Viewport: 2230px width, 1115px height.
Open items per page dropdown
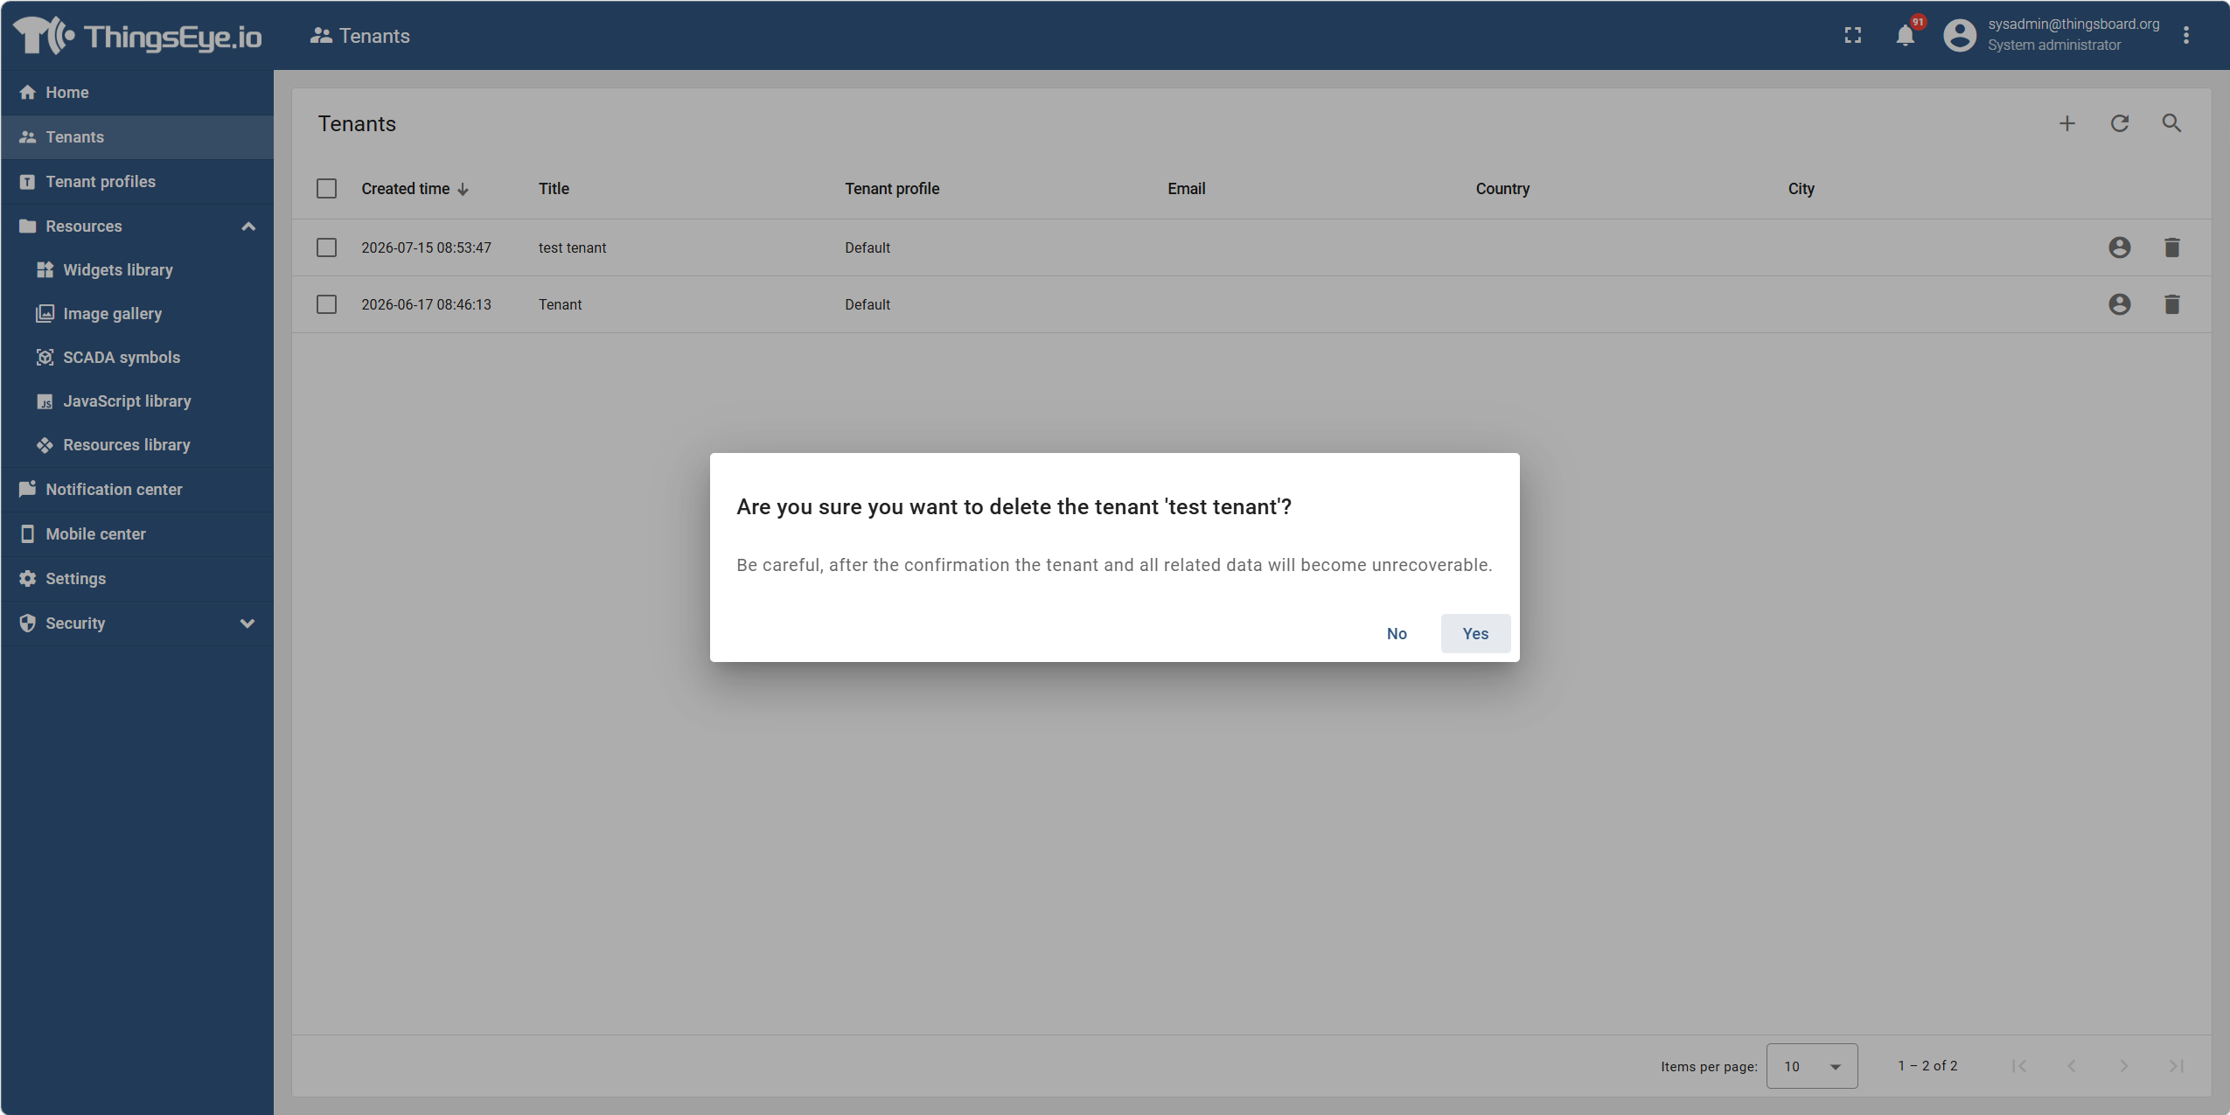(x=1812, y=1066)
